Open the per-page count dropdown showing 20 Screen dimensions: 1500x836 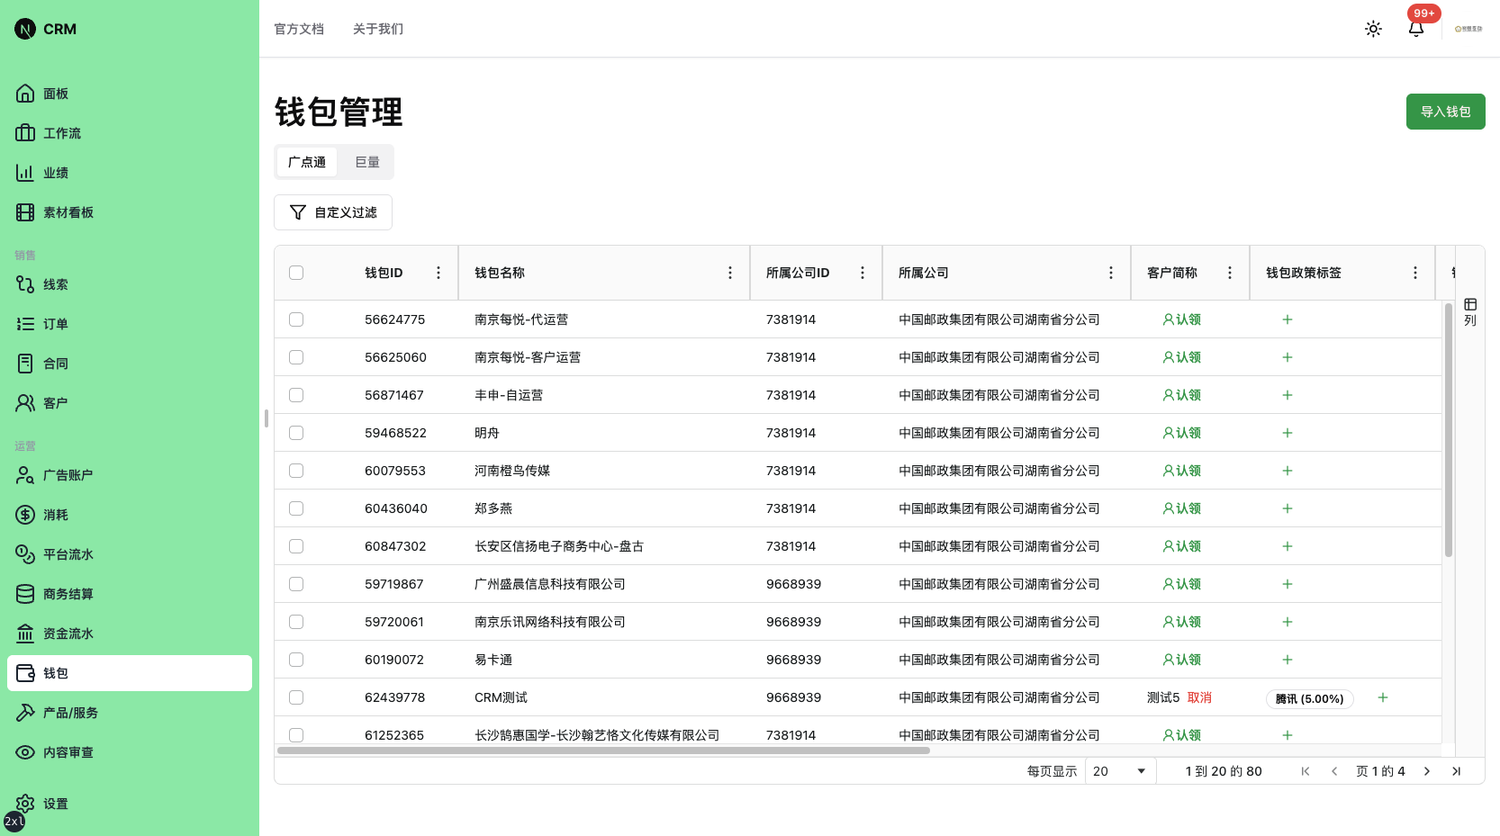click(1119, 770)
